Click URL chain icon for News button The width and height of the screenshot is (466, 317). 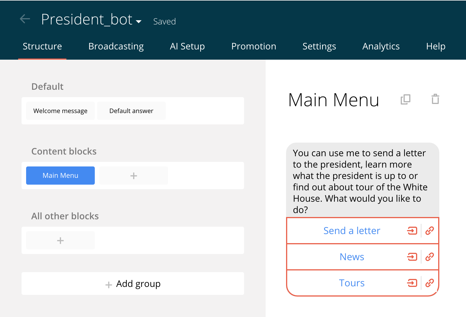(x=430, y=257)
